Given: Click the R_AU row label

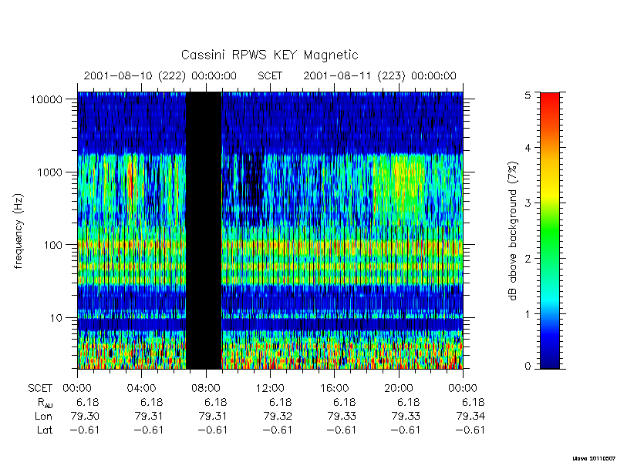Looking at the screenshot, I should (46, 403).
